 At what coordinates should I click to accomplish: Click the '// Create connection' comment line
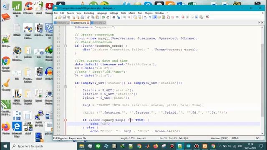(94, 35)
